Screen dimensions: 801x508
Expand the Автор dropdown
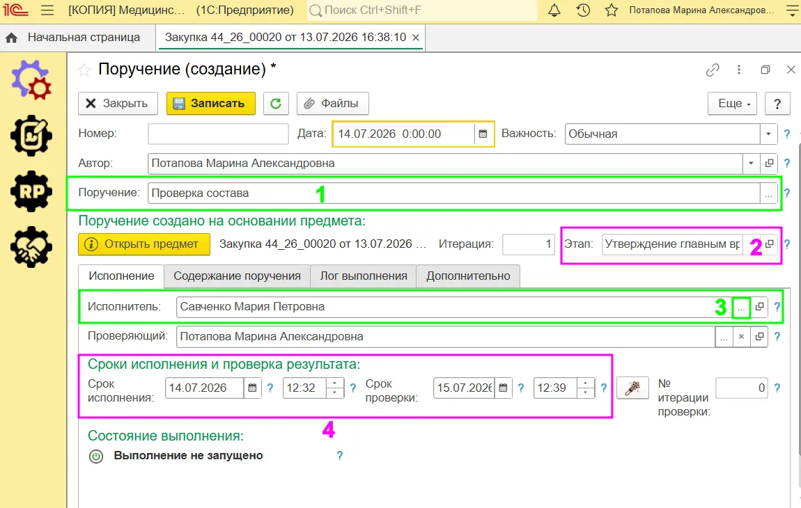(751, 164)
